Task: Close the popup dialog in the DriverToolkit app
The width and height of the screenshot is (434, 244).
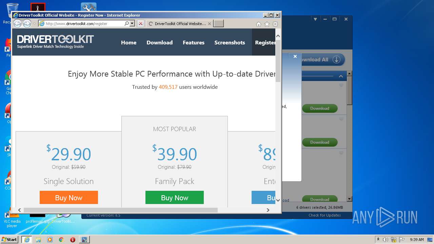Action: coord(295,57)
